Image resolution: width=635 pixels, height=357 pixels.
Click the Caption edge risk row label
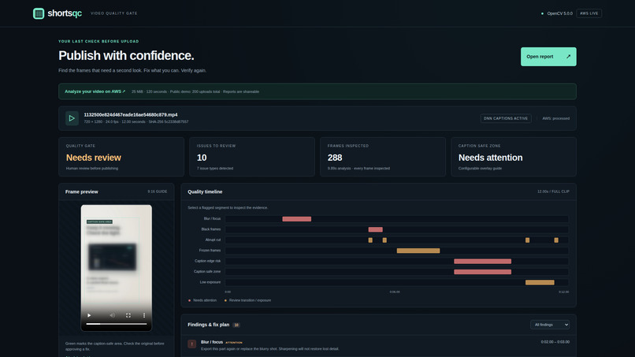point(208,261)
